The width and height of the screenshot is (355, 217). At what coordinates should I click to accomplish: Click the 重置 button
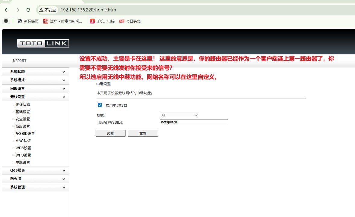pos(143,133)
